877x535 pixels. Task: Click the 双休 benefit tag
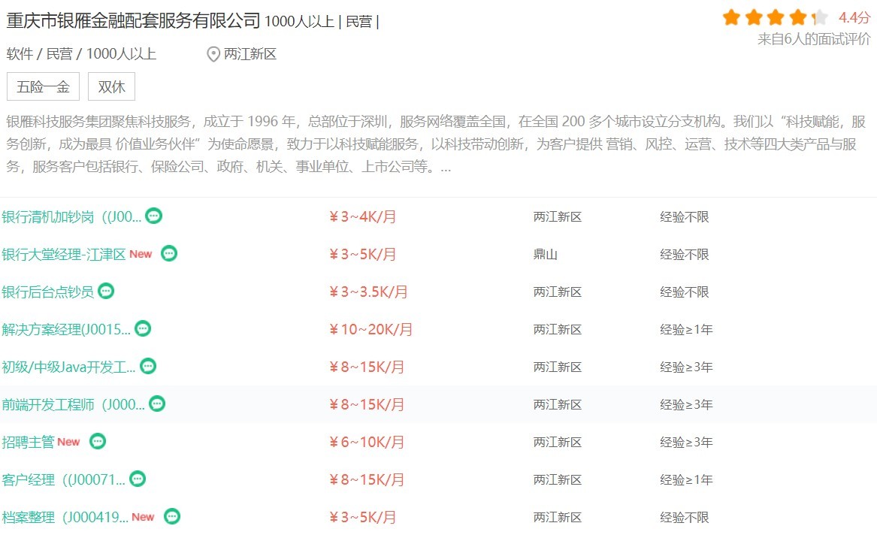point(111,86)
